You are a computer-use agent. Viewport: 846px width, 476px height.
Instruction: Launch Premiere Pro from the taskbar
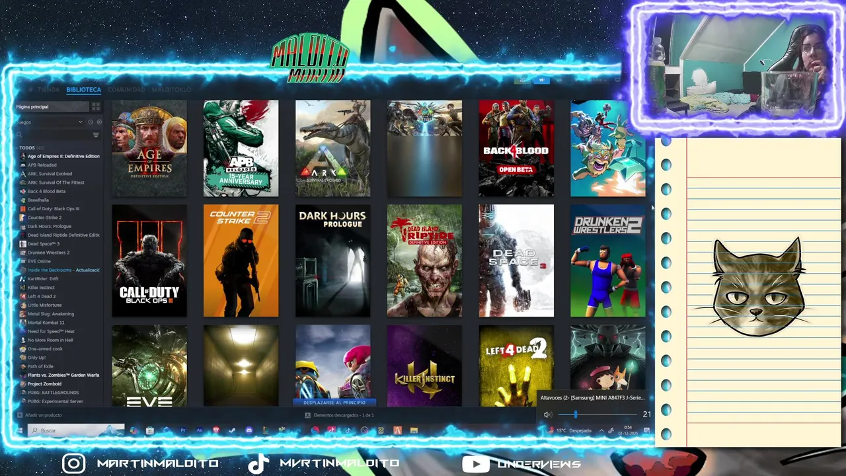[x=183, y=430]
